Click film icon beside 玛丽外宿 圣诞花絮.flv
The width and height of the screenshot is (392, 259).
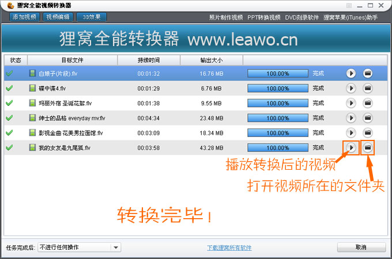click(32, 103)
